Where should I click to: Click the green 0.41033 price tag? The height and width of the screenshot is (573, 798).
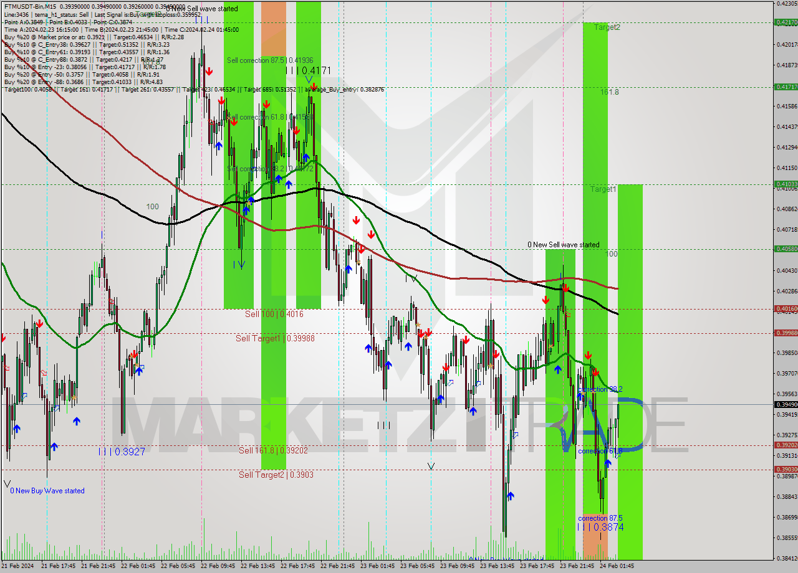point(786,184)
